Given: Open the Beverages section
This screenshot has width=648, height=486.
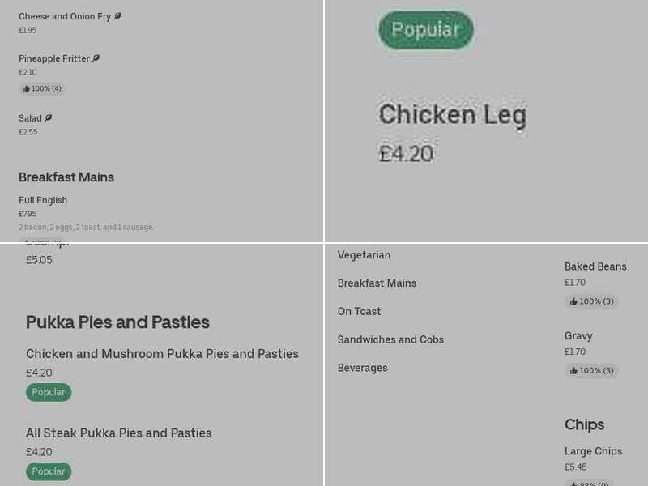Looking at the screenshot, I should point(363,367).
